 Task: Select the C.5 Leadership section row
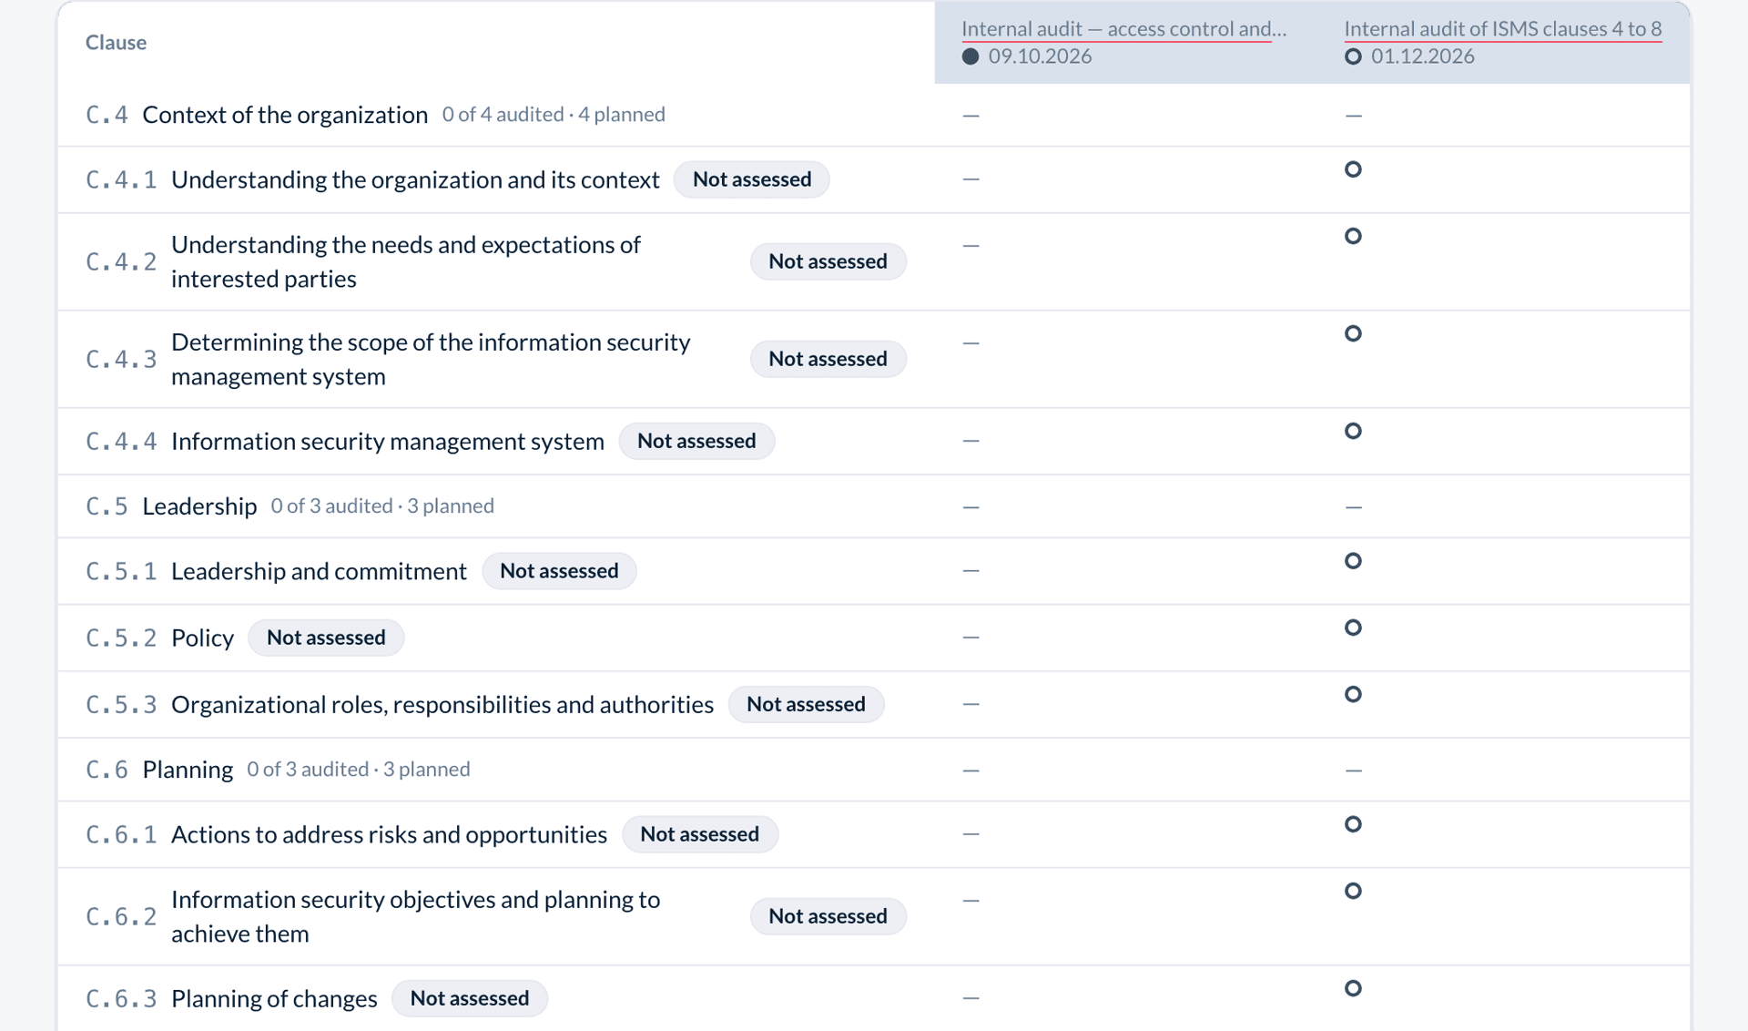pos(874,506)
